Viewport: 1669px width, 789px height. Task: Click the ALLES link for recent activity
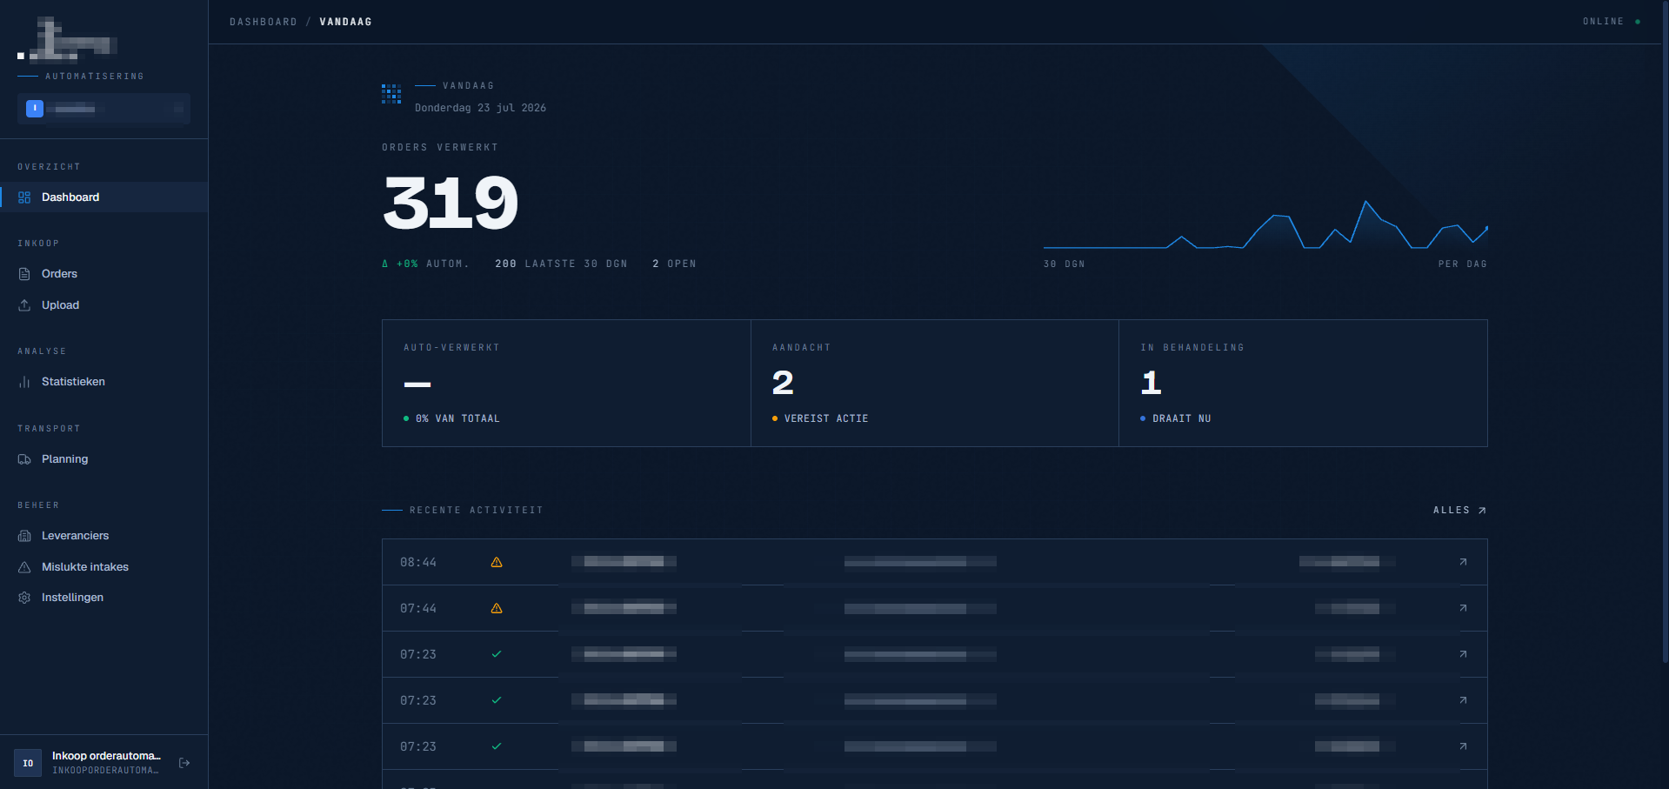pyautogui.click(x=1459, y=511)
